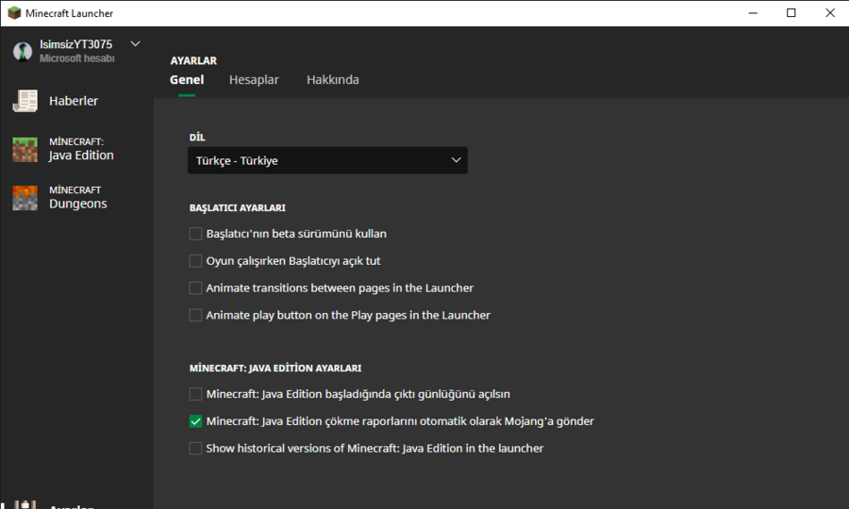Click the Ayarlar settings icon in sidebar
The width and height of the screenshot is (849, 509).
(x=25, y=504)
